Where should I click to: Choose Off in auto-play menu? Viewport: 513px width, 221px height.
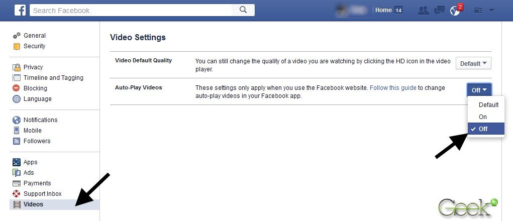[x=486, y=129]
